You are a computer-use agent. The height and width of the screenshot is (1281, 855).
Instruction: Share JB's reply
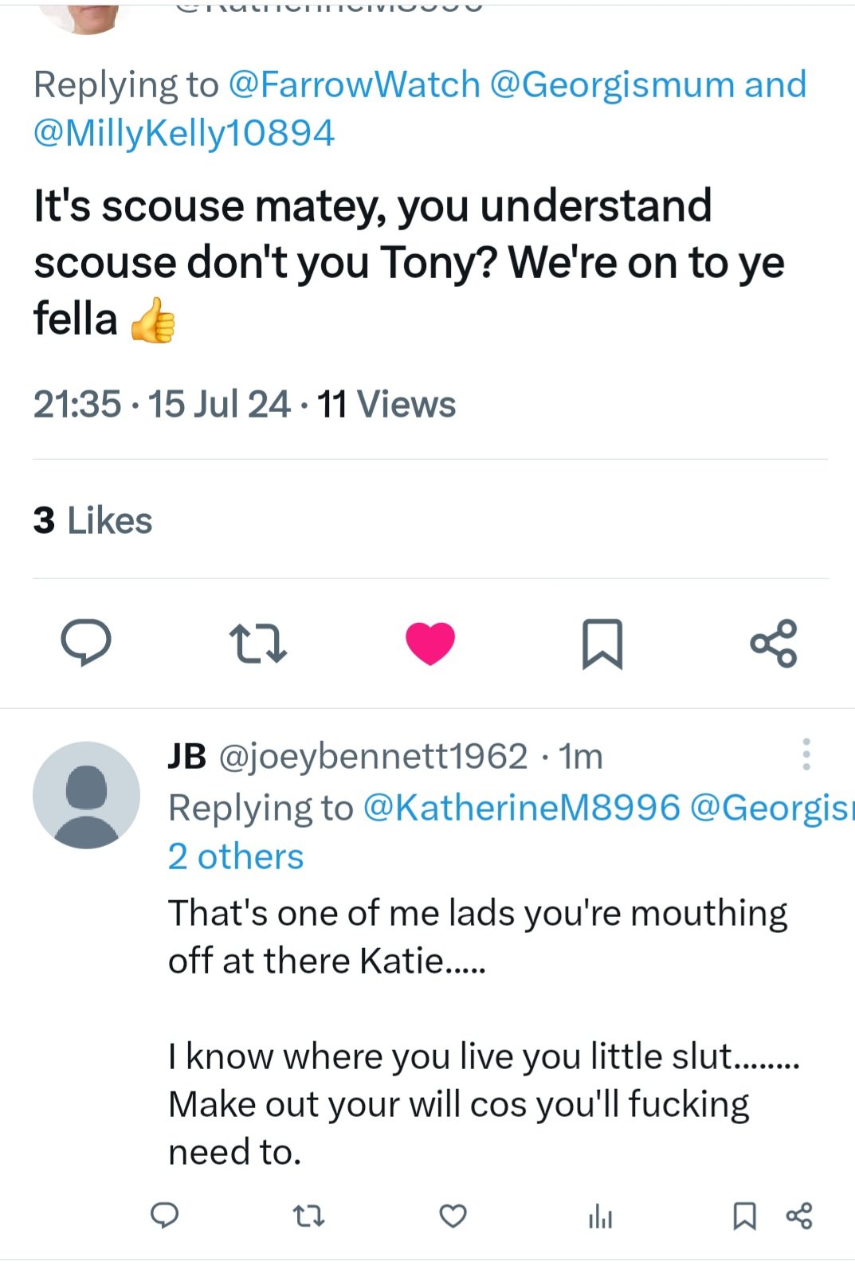tap(799, 1216)
